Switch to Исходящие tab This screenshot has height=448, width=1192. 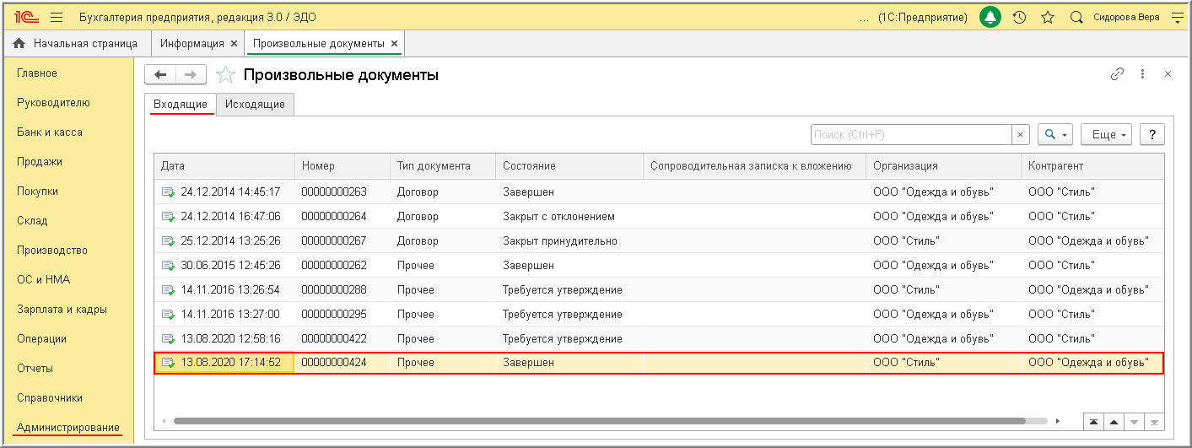[x=255, y=104]
